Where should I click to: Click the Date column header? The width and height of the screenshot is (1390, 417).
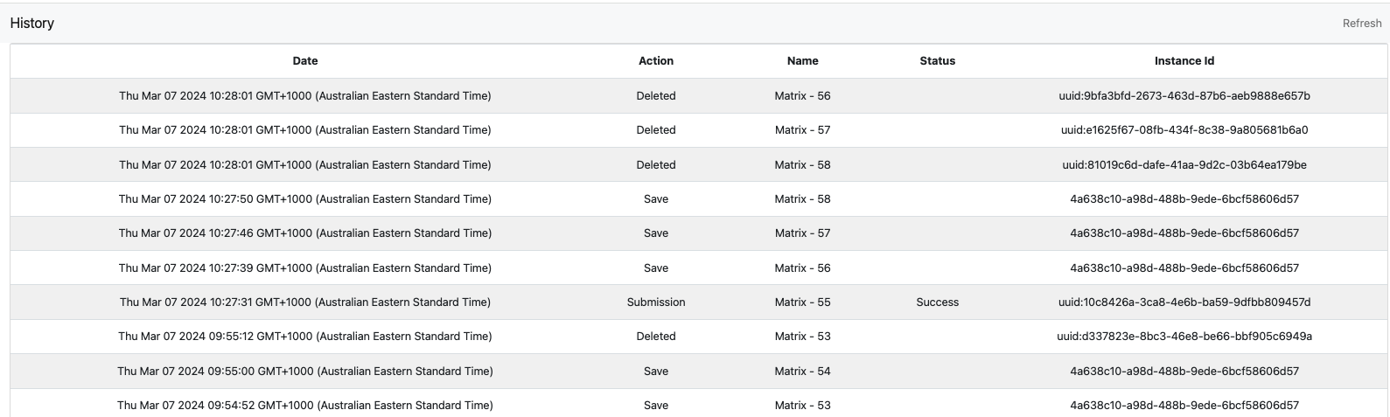tap(305, 61)
